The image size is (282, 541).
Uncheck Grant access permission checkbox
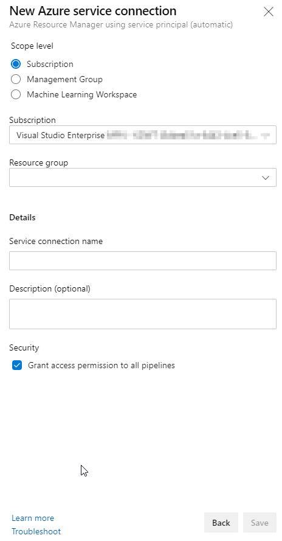click(17, 365)
